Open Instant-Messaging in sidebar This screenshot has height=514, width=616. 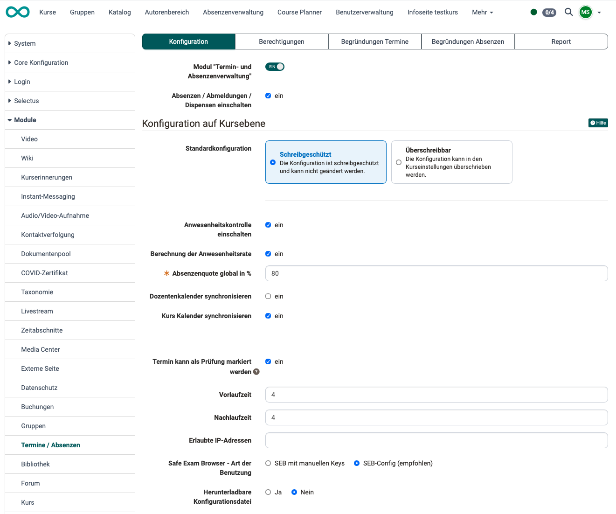tap(70, 196)
